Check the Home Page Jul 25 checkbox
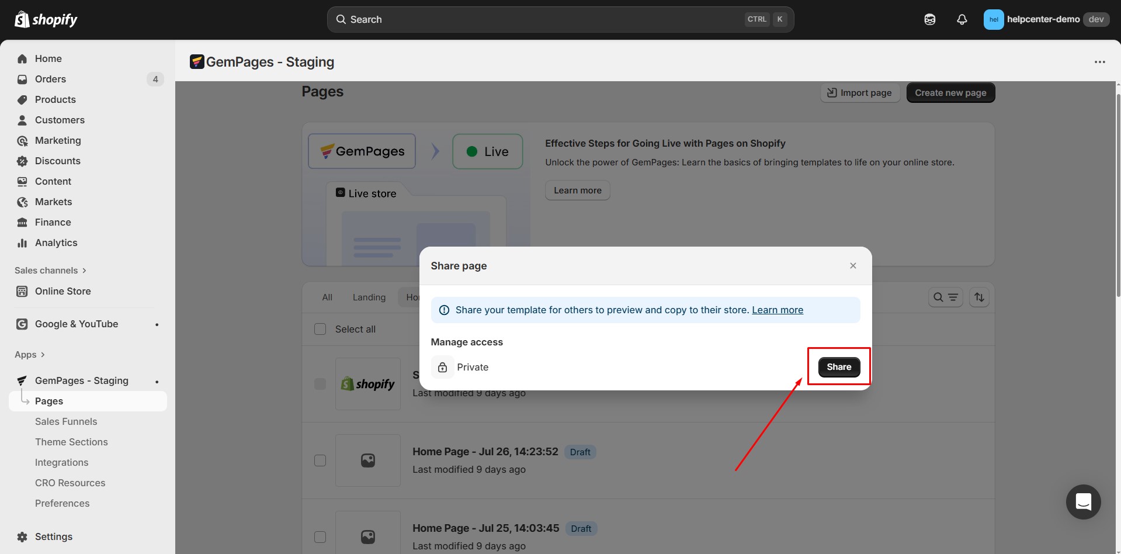The width and height of the screenshot is (1121, 554). tap(320, 536)
